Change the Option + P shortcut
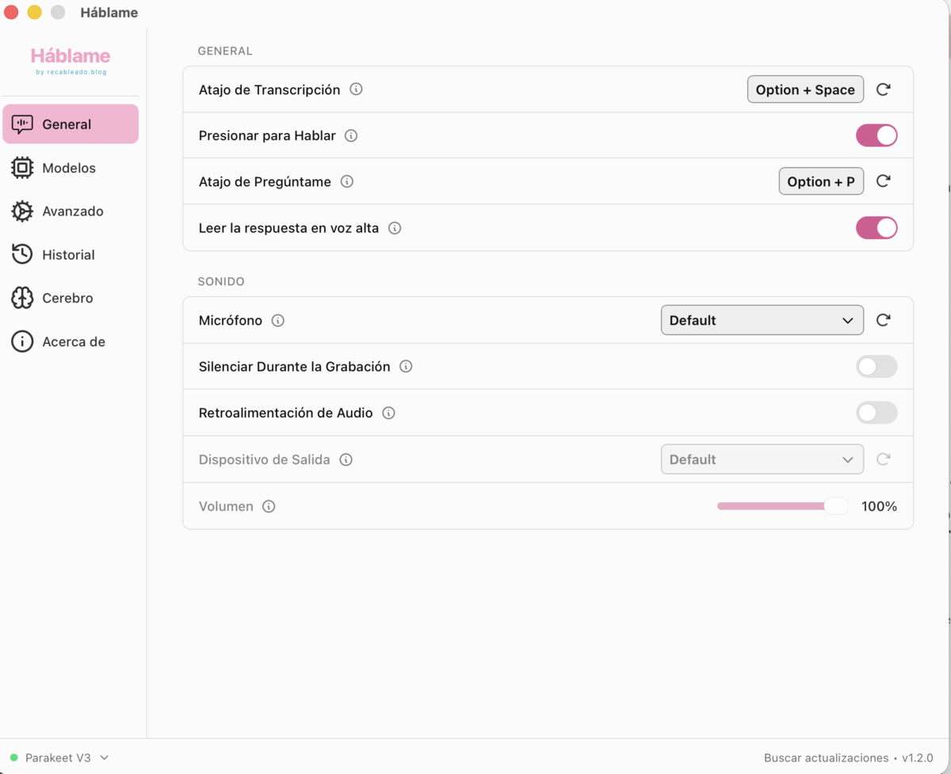This screenshot has height=774, width=951. click(821, 181)
